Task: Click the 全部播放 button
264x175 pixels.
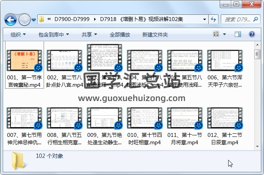Action: pyautogui.click(x=120, y=35)
